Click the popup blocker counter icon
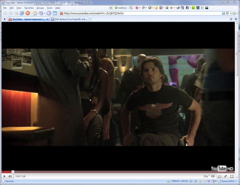 click(214, 181)
